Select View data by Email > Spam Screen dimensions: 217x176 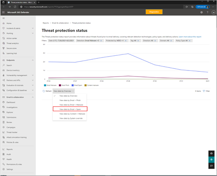[70, 109]
